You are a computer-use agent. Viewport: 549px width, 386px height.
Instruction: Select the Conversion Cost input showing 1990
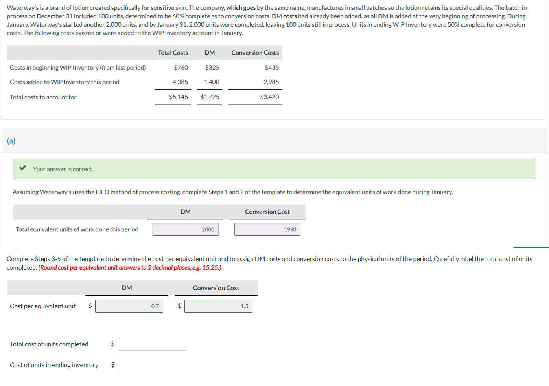[x=267, y=229]
